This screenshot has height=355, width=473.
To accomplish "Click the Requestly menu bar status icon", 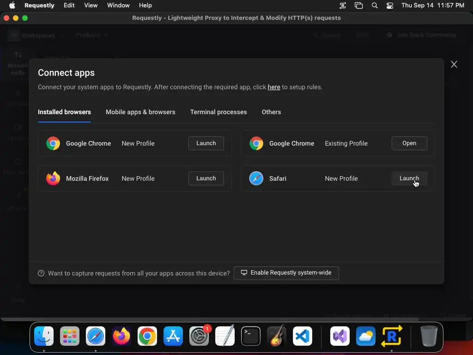I will tap(343, 6).
